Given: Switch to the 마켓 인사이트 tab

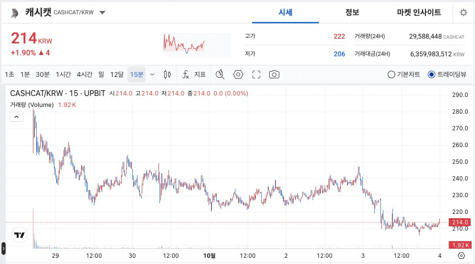Looking at the screenshot, I should click(x=419, y=12).
